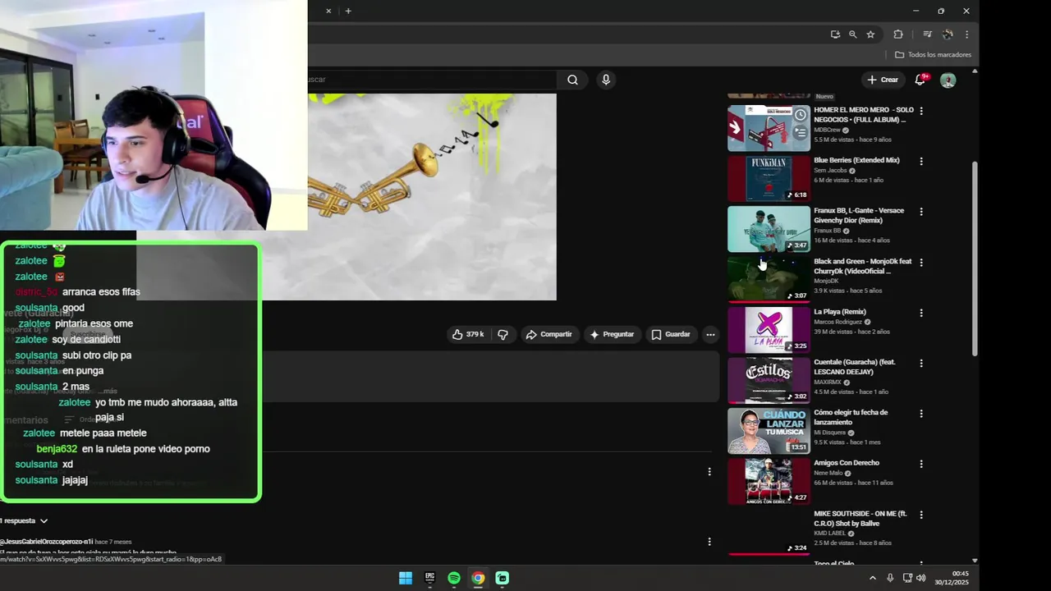Show hidden system tray icons chevron
This screenshot has width=1051, height=591.
tap(872, 578)
